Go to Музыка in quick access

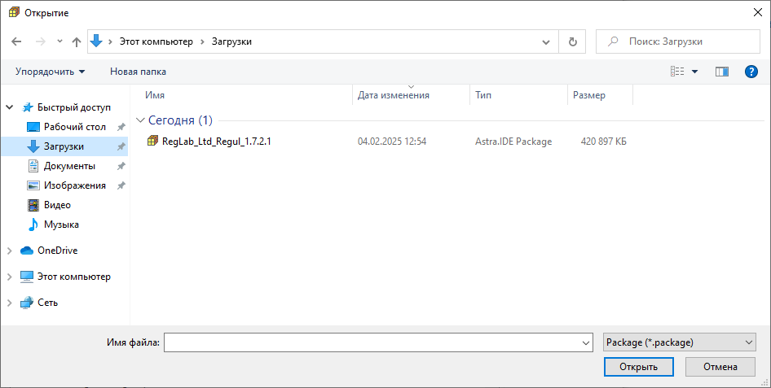tap(61, 225)
